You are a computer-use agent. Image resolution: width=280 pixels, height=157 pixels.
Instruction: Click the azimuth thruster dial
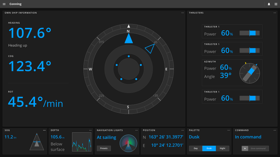coord(250,73)
